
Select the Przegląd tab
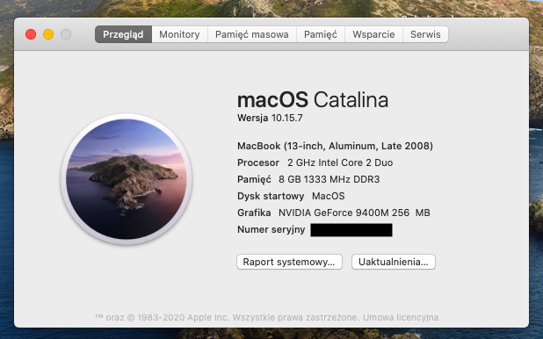(123, 34)
